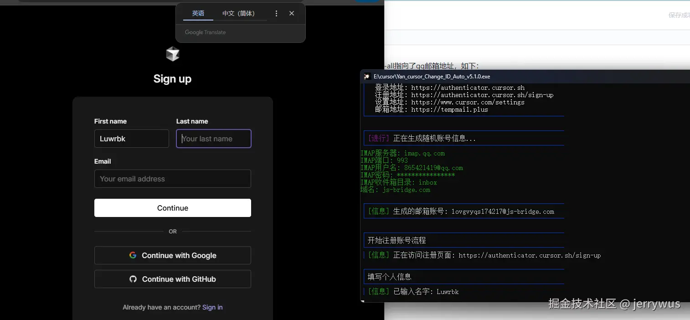The height and width of the screenshot is (320, 690).
Task: Click the 生成的邮箱账号 email line
Action: point(461,212)
